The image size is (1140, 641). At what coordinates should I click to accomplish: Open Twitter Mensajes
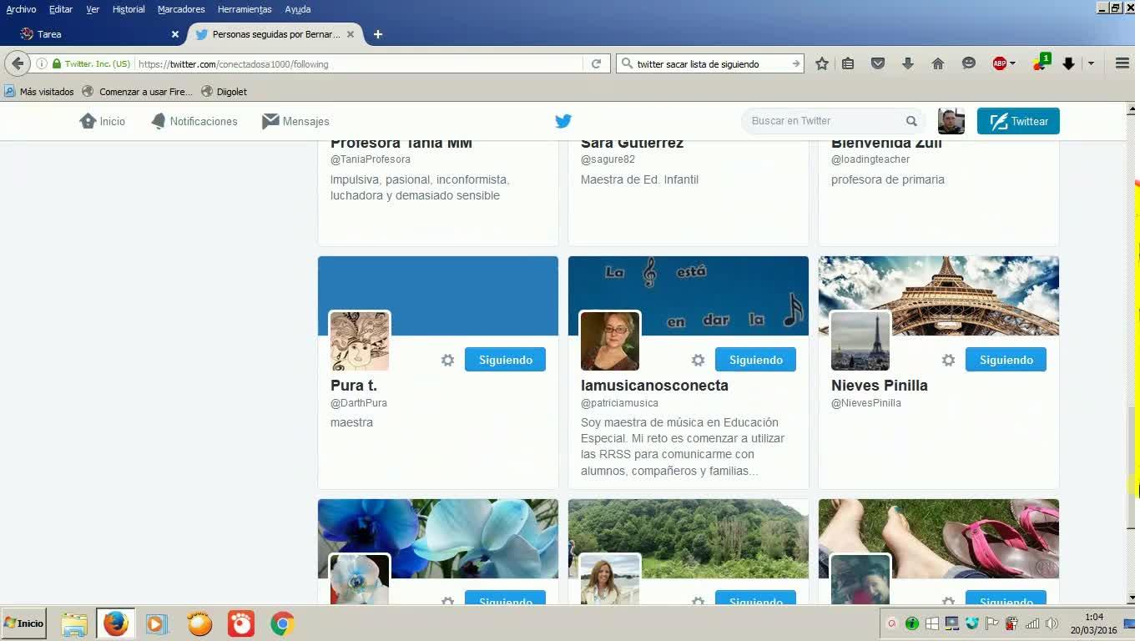[295, 121]
